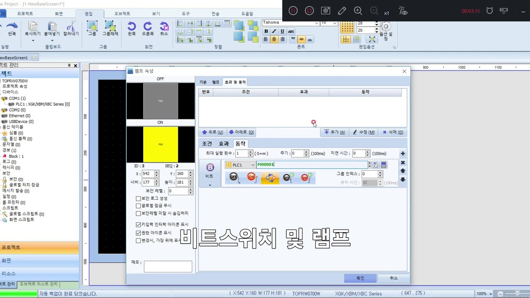
Task: Move action row up with arrow icon
Action: coord(402,171)
